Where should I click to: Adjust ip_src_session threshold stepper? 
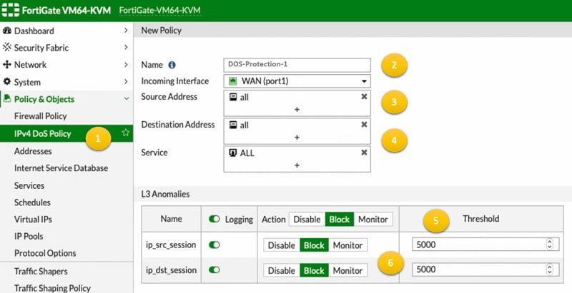point(549,245)
